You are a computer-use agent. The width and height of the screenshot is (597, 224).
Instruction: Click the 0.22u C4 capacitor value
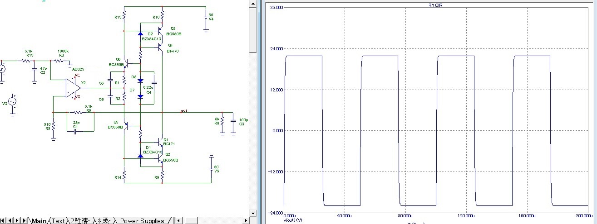148,87
